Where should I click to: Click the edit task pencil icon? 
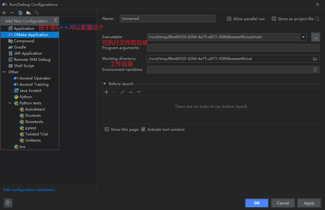click(x=122, y=92)
